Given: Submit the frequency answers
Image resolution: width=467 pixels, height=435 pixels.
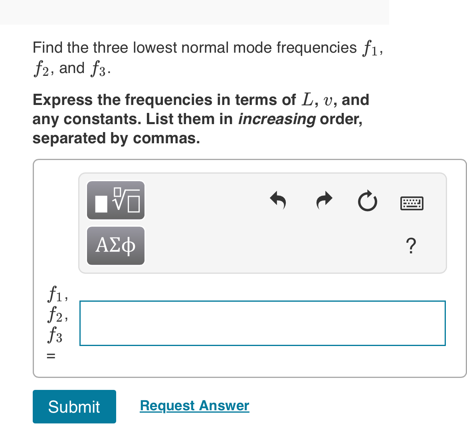Looking at the screenshot, I should pos(74,406).
